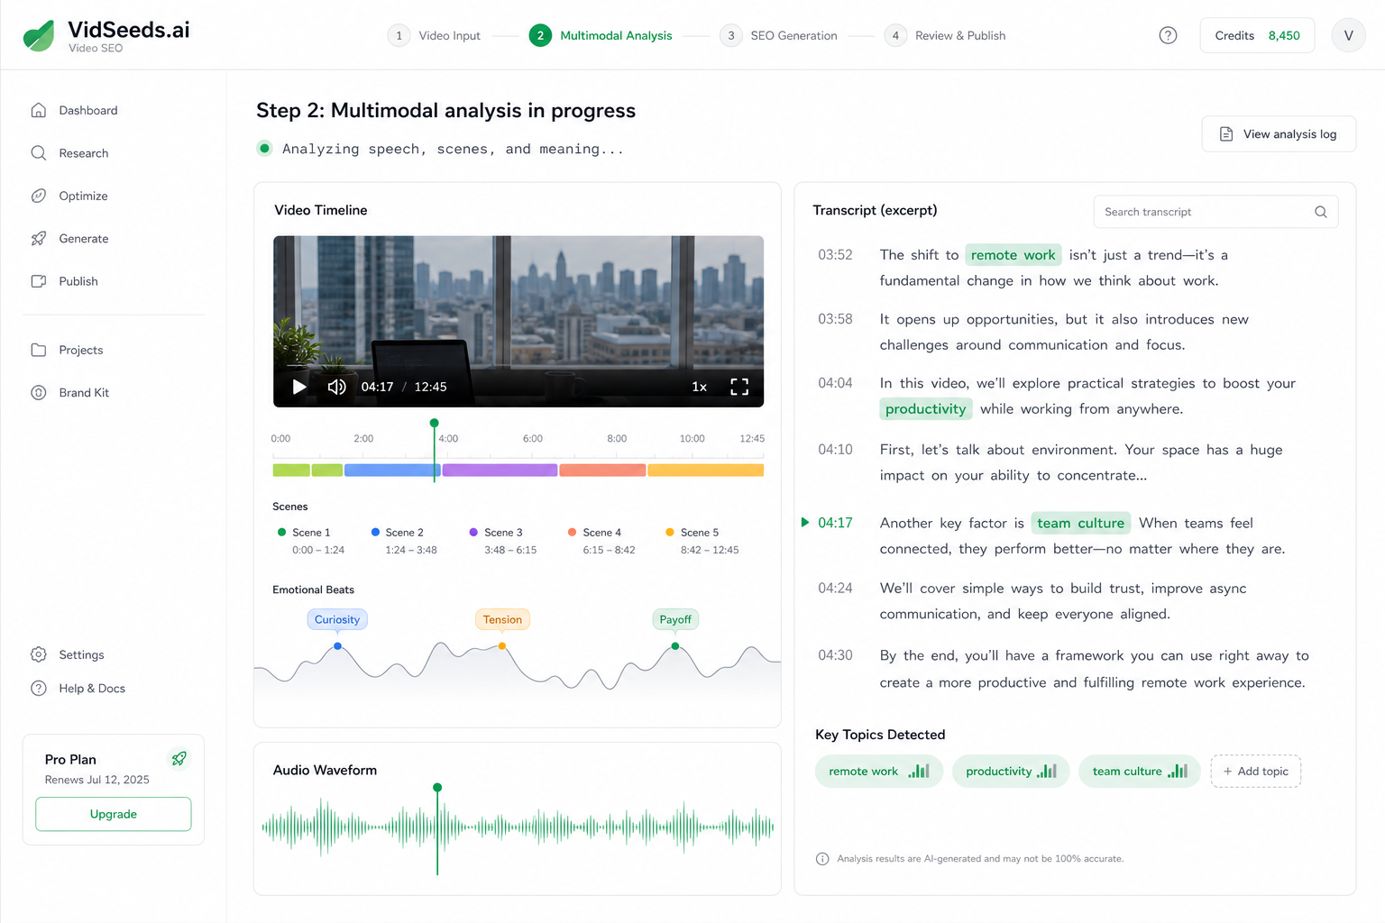The width and height of the screenshot is (1385, 923).
Task: Click the View analysis log button
Action: tap(1279, 134)
